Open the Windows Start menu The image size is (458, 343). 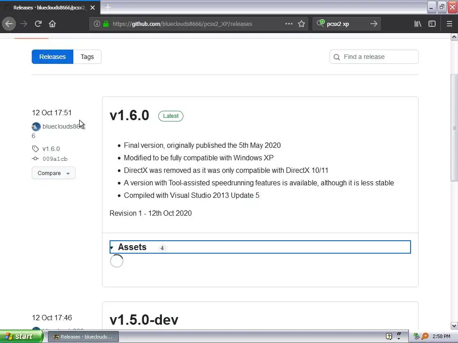pos(21,336)
